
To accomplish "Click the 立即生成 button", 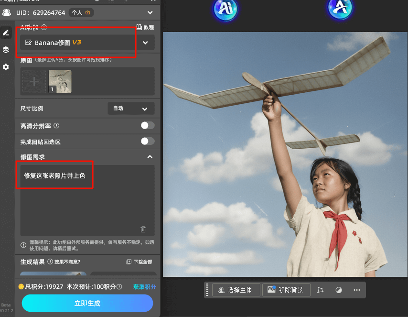I will [87, 303].
